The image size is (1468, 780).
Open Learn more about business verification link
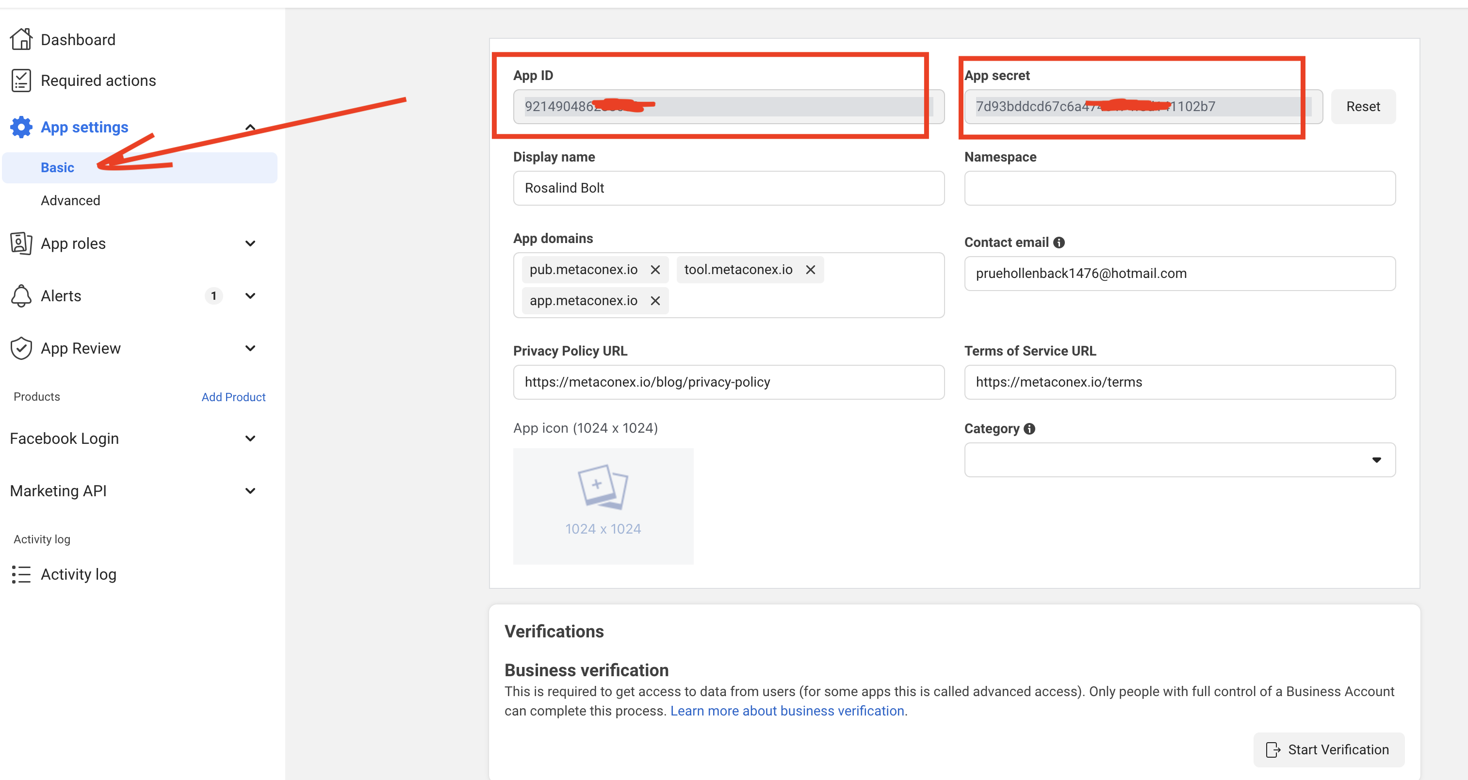click(787, 711)
